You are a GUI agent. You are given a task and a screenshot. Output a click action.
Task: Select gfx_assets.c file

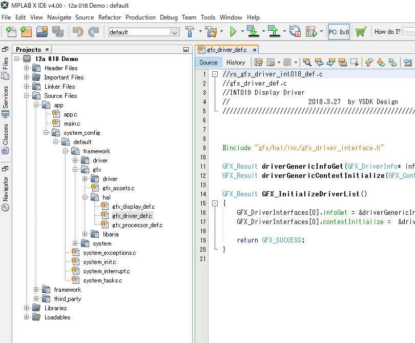tap(118, 188)
